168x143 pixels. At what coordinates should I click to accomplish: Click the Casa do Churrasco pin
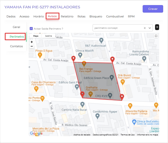[x=36, y=89]
